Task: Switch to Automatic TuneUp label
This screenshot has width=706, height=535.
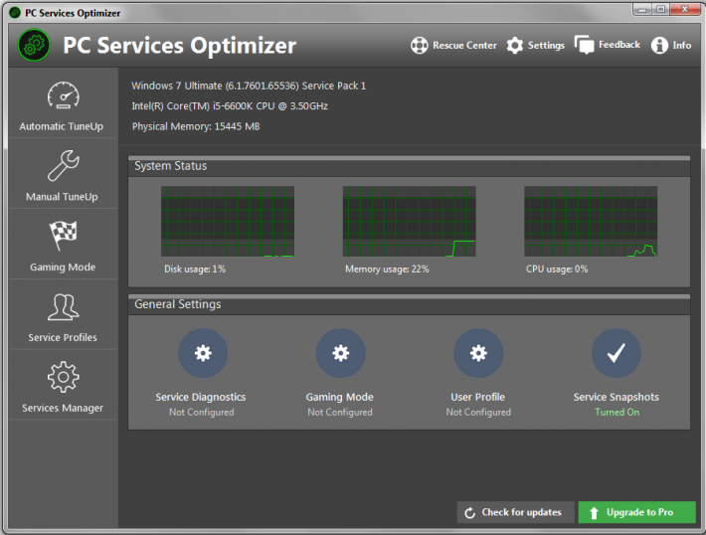Action: click(x=62, y=126)
